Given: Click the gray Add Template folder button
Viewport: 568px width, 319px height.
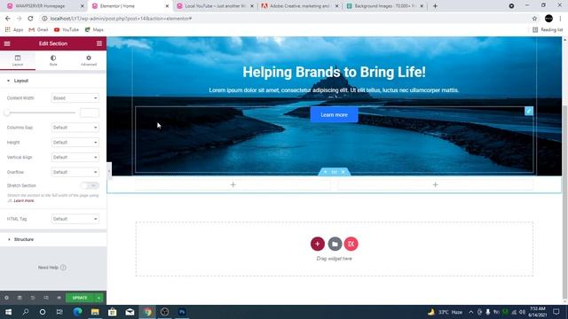Looking at the screenshot, I should click(335, 244).
